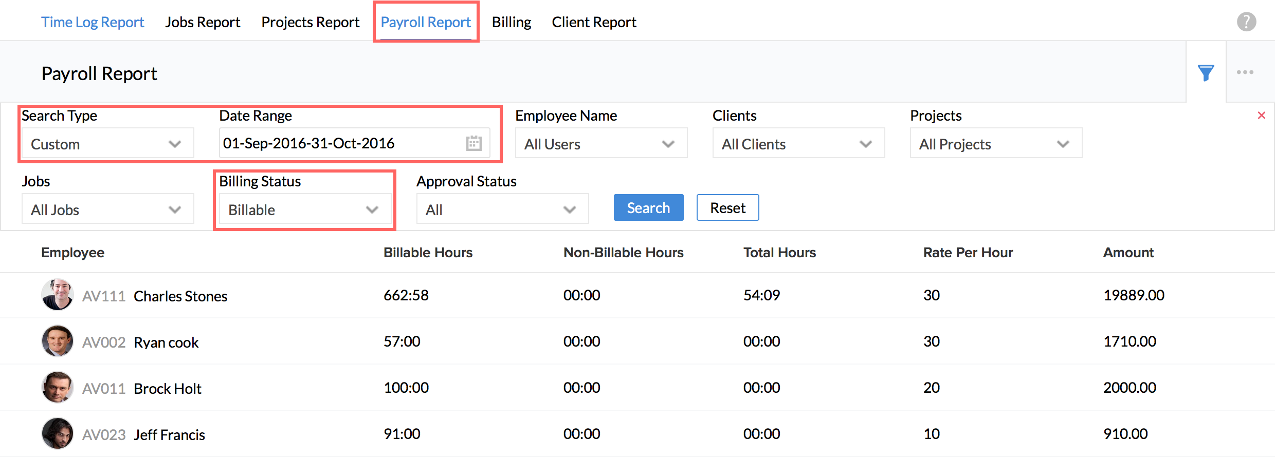1275x458 pixels.
Task: Close the filter panel with red X
Action: pyautogui.click(x=1261, y=116)
